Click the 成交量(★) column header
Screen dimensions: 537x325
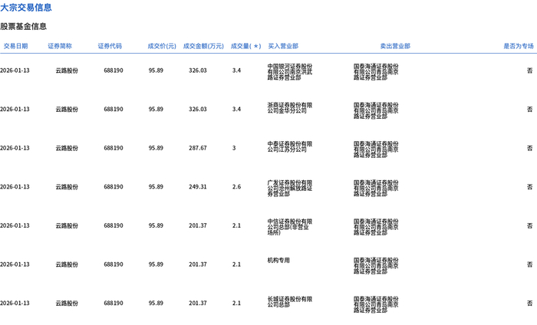coord(246,46)
